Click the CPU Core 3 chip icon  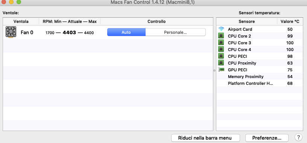[x=221, y=42]
